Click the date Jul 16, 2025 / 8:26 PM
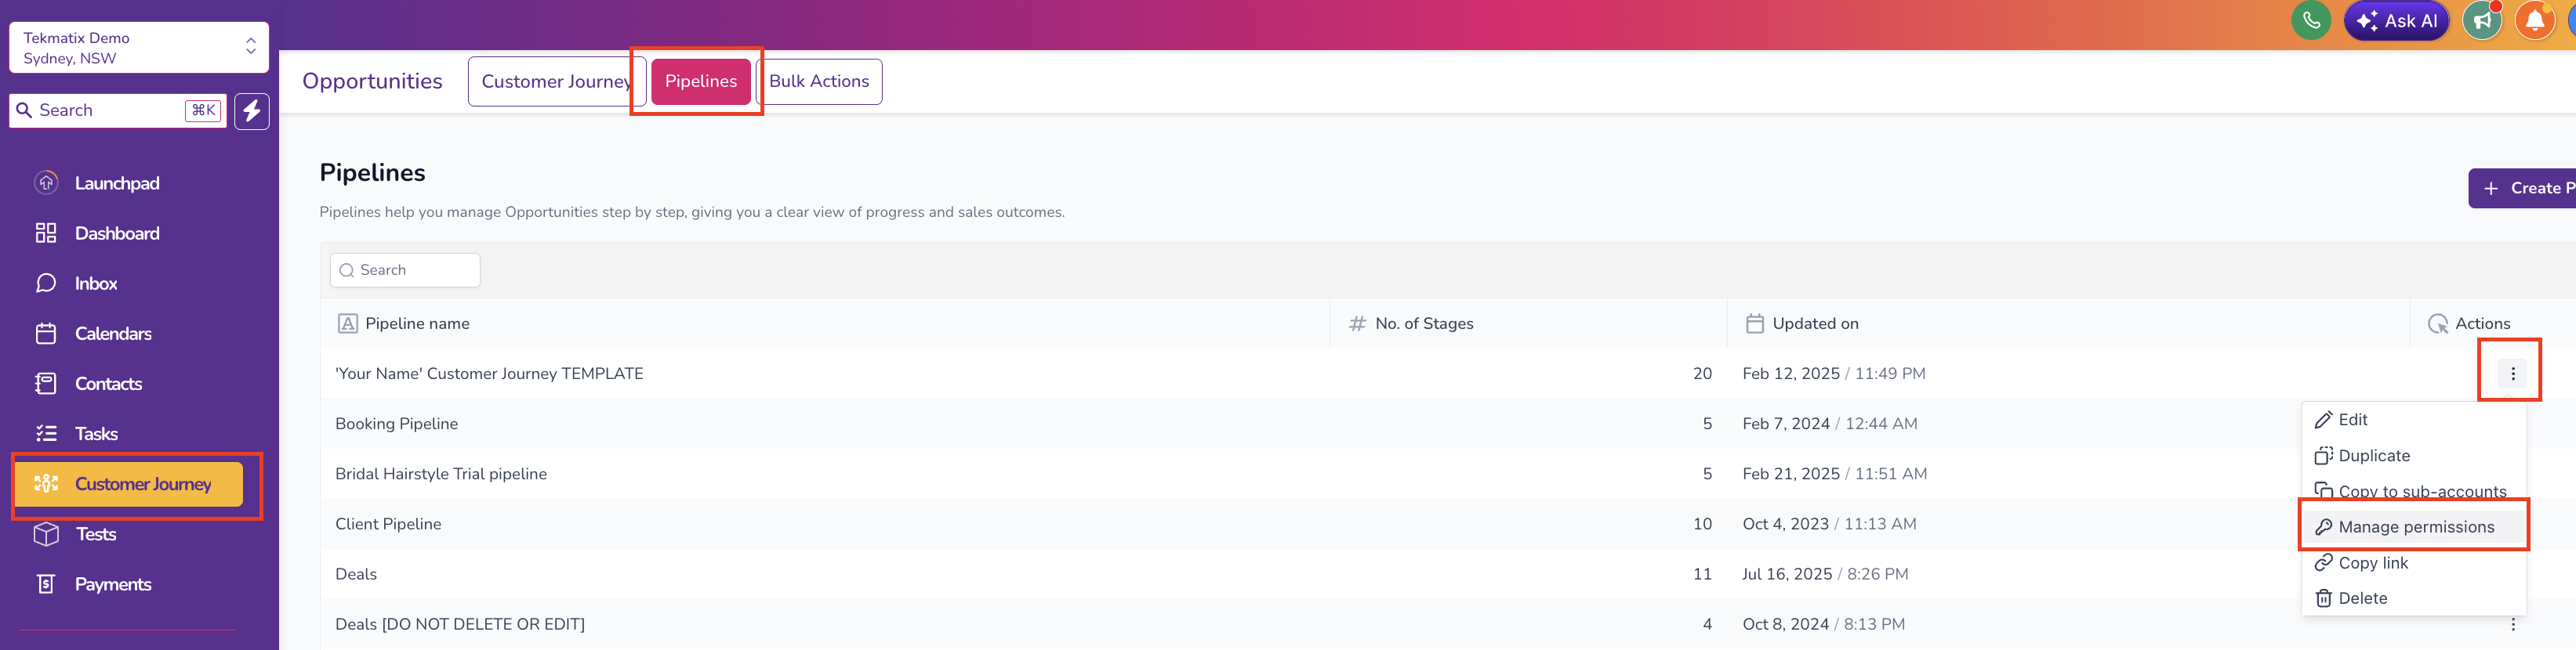Screen dimensions: 2576x650 pyautogui.click(x=1825, y=574)
